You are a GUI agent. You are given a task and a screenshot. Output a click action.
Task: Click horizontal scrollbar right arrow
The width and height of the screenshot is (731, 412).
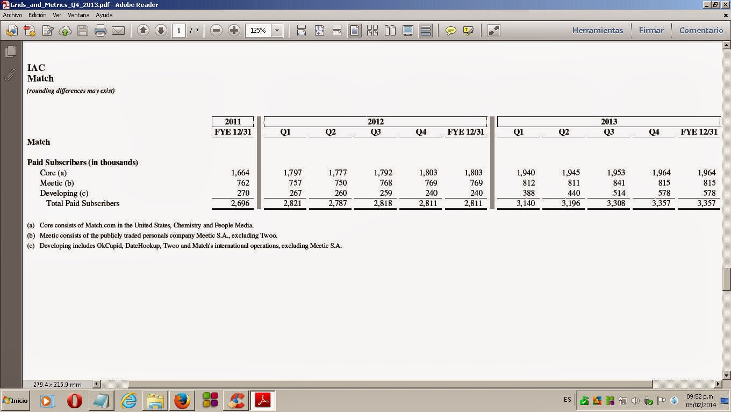click(x=718, y=384)
